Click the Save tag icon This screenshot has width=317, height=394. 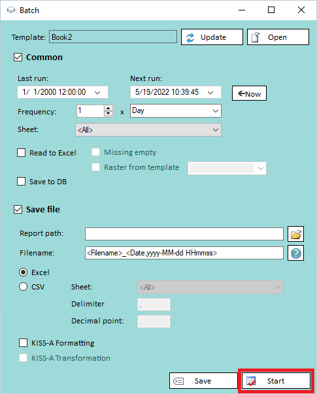178,381
